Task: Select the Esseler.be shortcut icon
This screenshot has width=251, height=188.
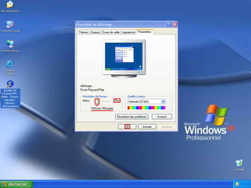Action: (x=10, y=94)
